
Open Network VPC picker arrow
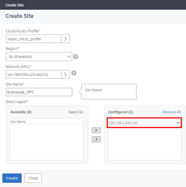click(x=65, y=74)
